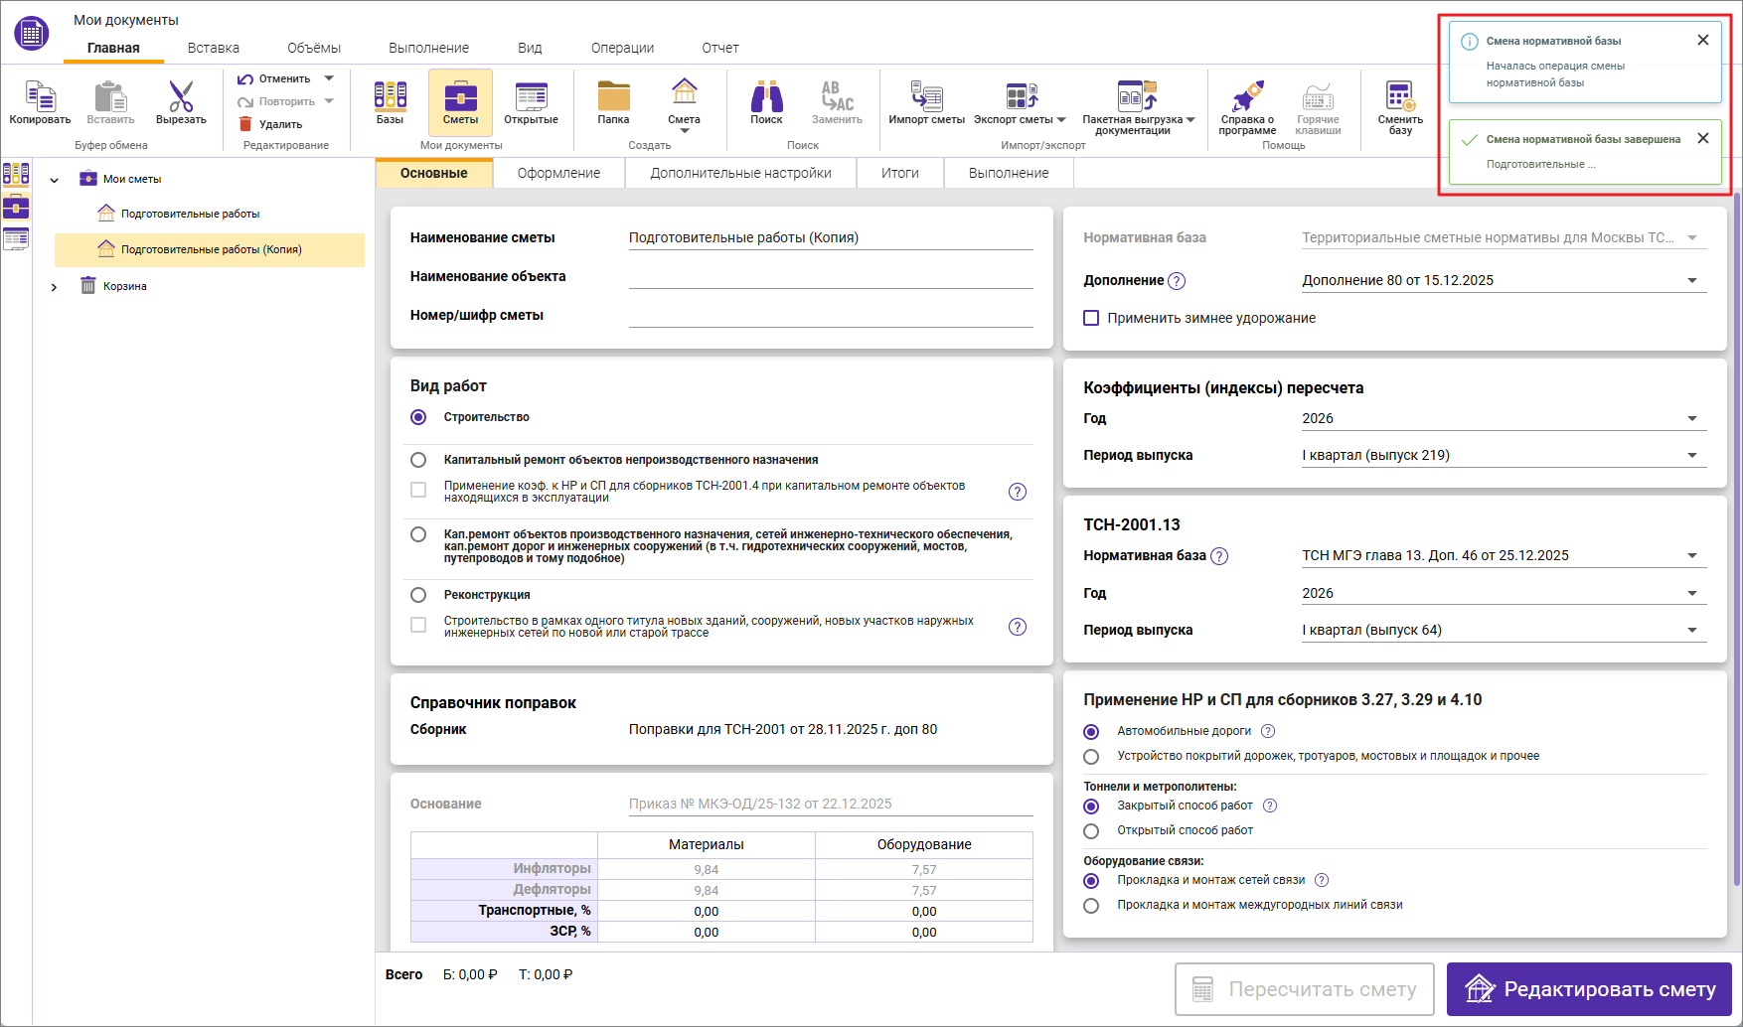The height and width of the screenshot is (1027, 1743).
Task: Open the Выполнение ribbon menu tab
Action: 428,48
